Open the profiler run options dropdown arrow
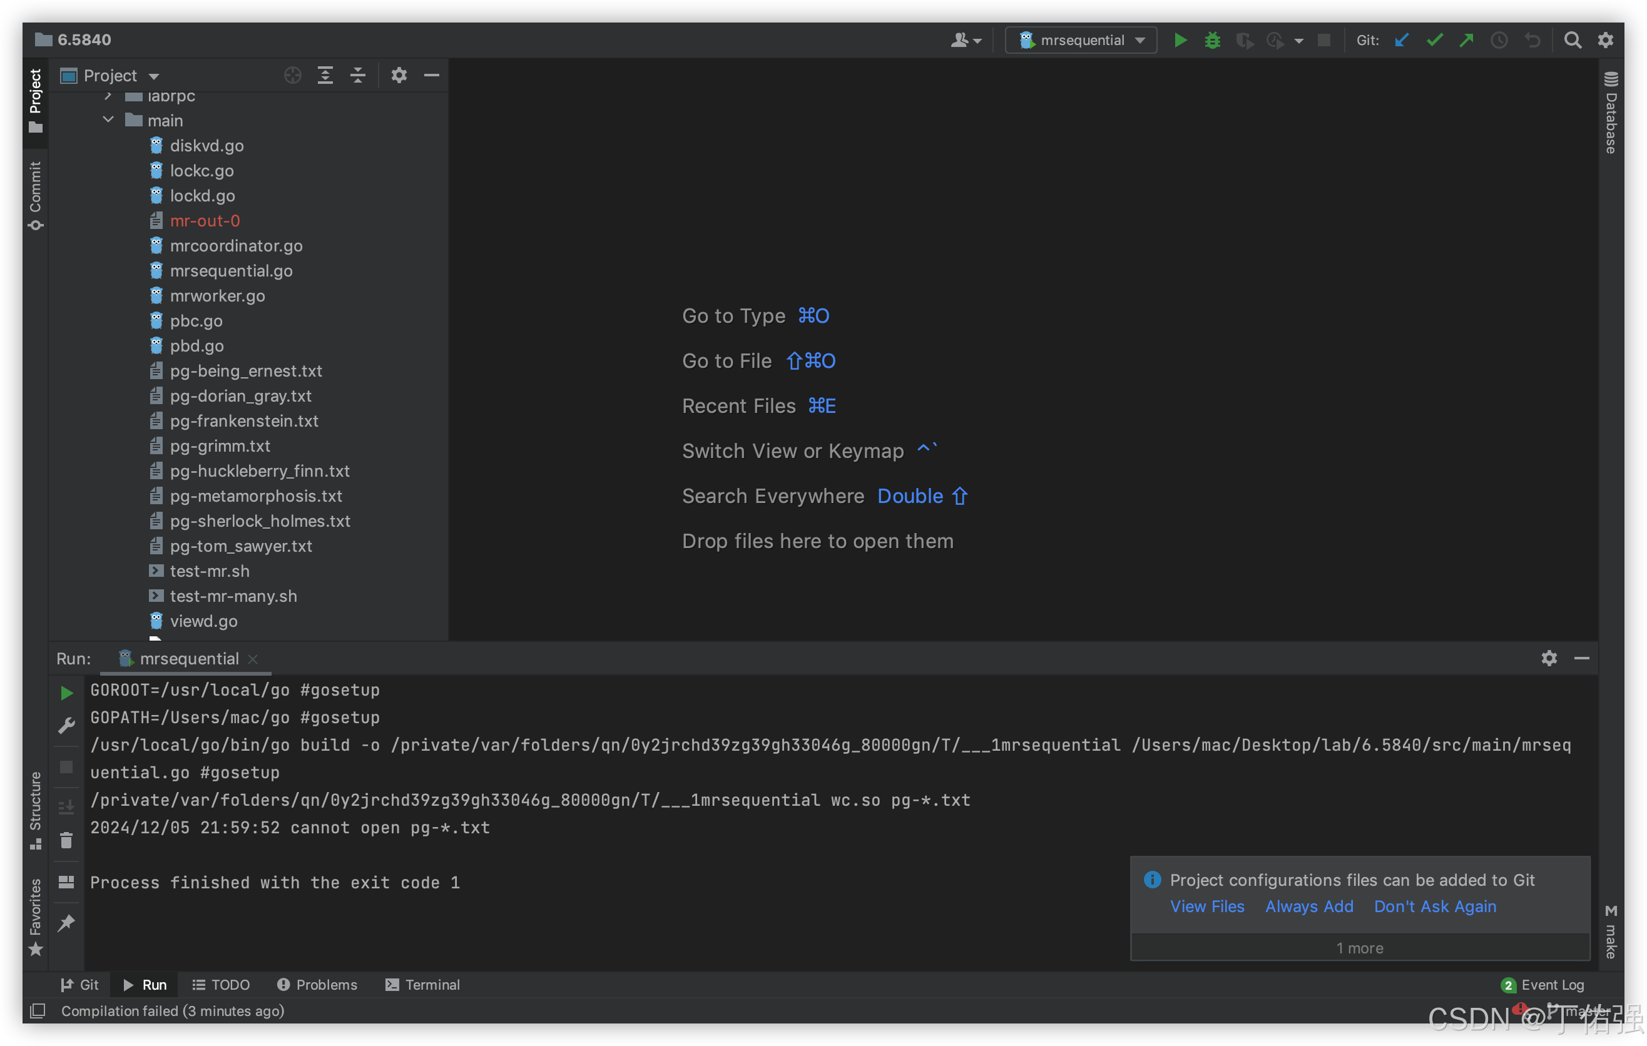 (1298, 41)
